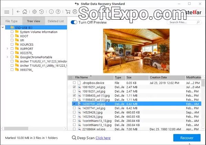Expand the GoogleChromePortable folder

tap(7, 57)
